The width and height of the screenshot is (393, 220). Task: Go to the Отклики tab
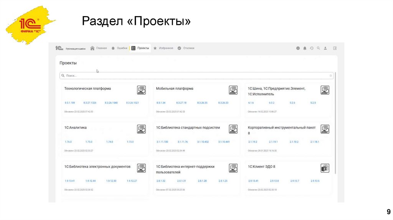[x=186, y=48]
